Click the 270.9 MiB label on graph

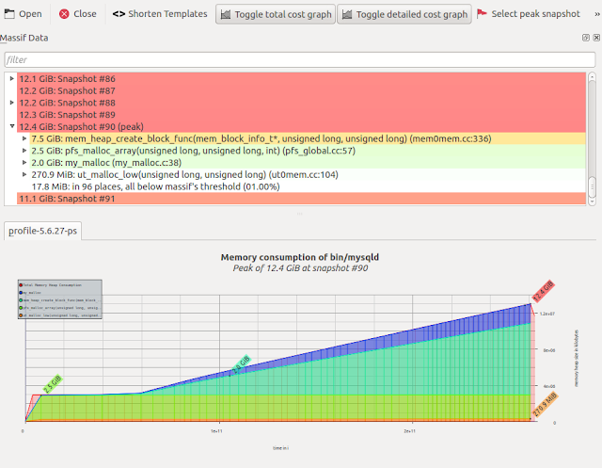545,405
